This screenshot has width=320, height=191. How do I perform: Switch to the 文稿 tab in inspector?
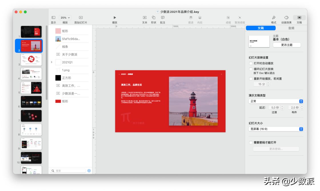coord(261,28)
